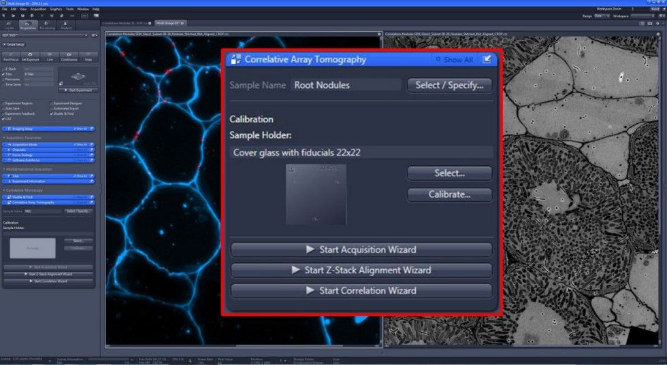
Task: Click the cover glass sample holder thumbnail
Action: coord(316,194)
